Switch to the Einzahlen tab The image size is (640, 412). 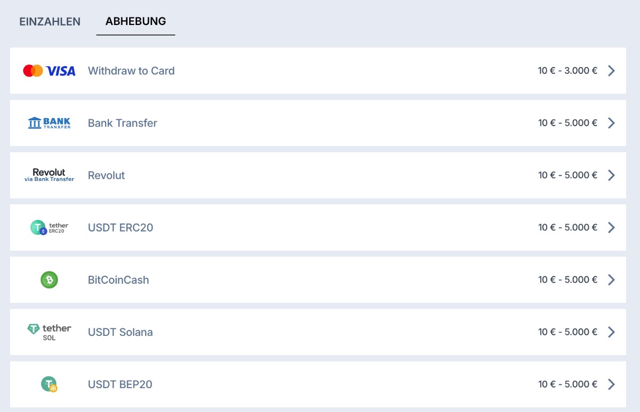[50, 22]
